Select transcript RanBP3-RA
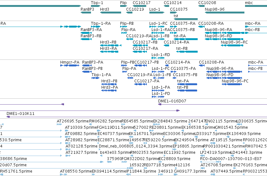This screenshot has height=176, width=267. 86,33
